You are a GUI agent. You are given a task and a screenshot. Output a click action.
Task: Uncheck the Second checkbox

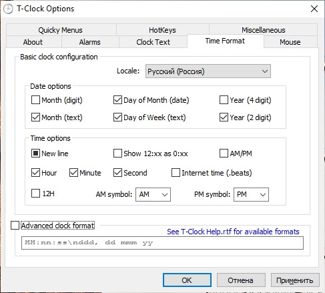pos(117,173)
